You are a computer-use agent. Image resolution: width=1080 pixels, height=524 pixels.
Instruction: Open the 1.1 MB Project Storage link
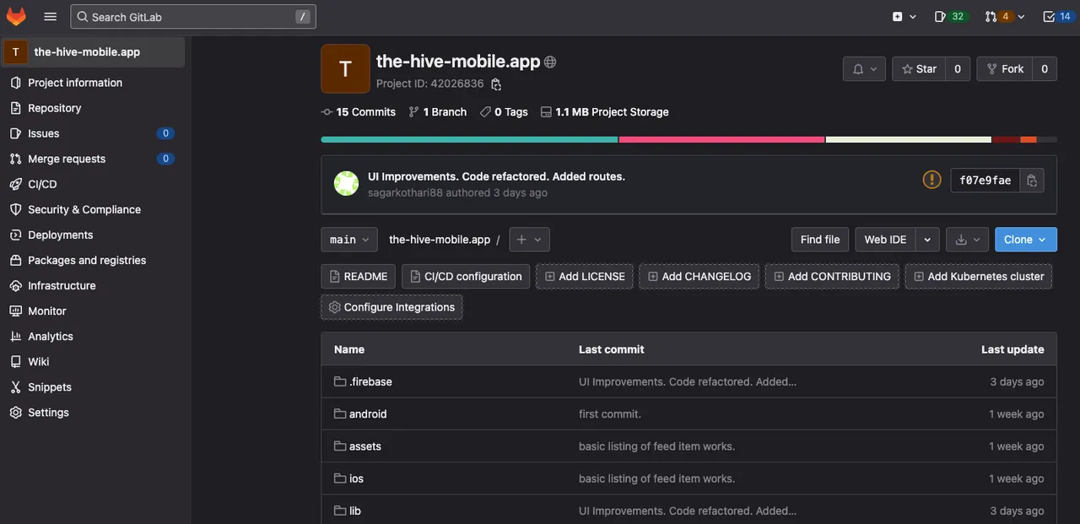pos(605,111)
